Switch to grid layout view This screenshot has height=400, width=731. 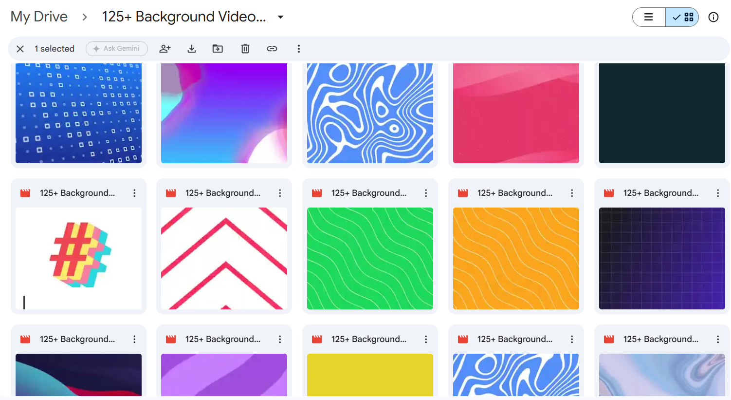pyautogui.click(x=682, y=17)
